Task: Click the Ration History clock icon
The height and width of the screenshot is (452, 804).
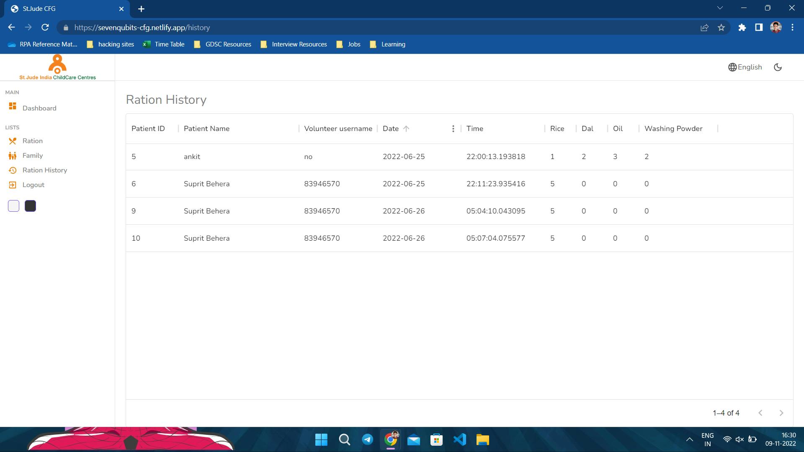Action: coord(13,170)
